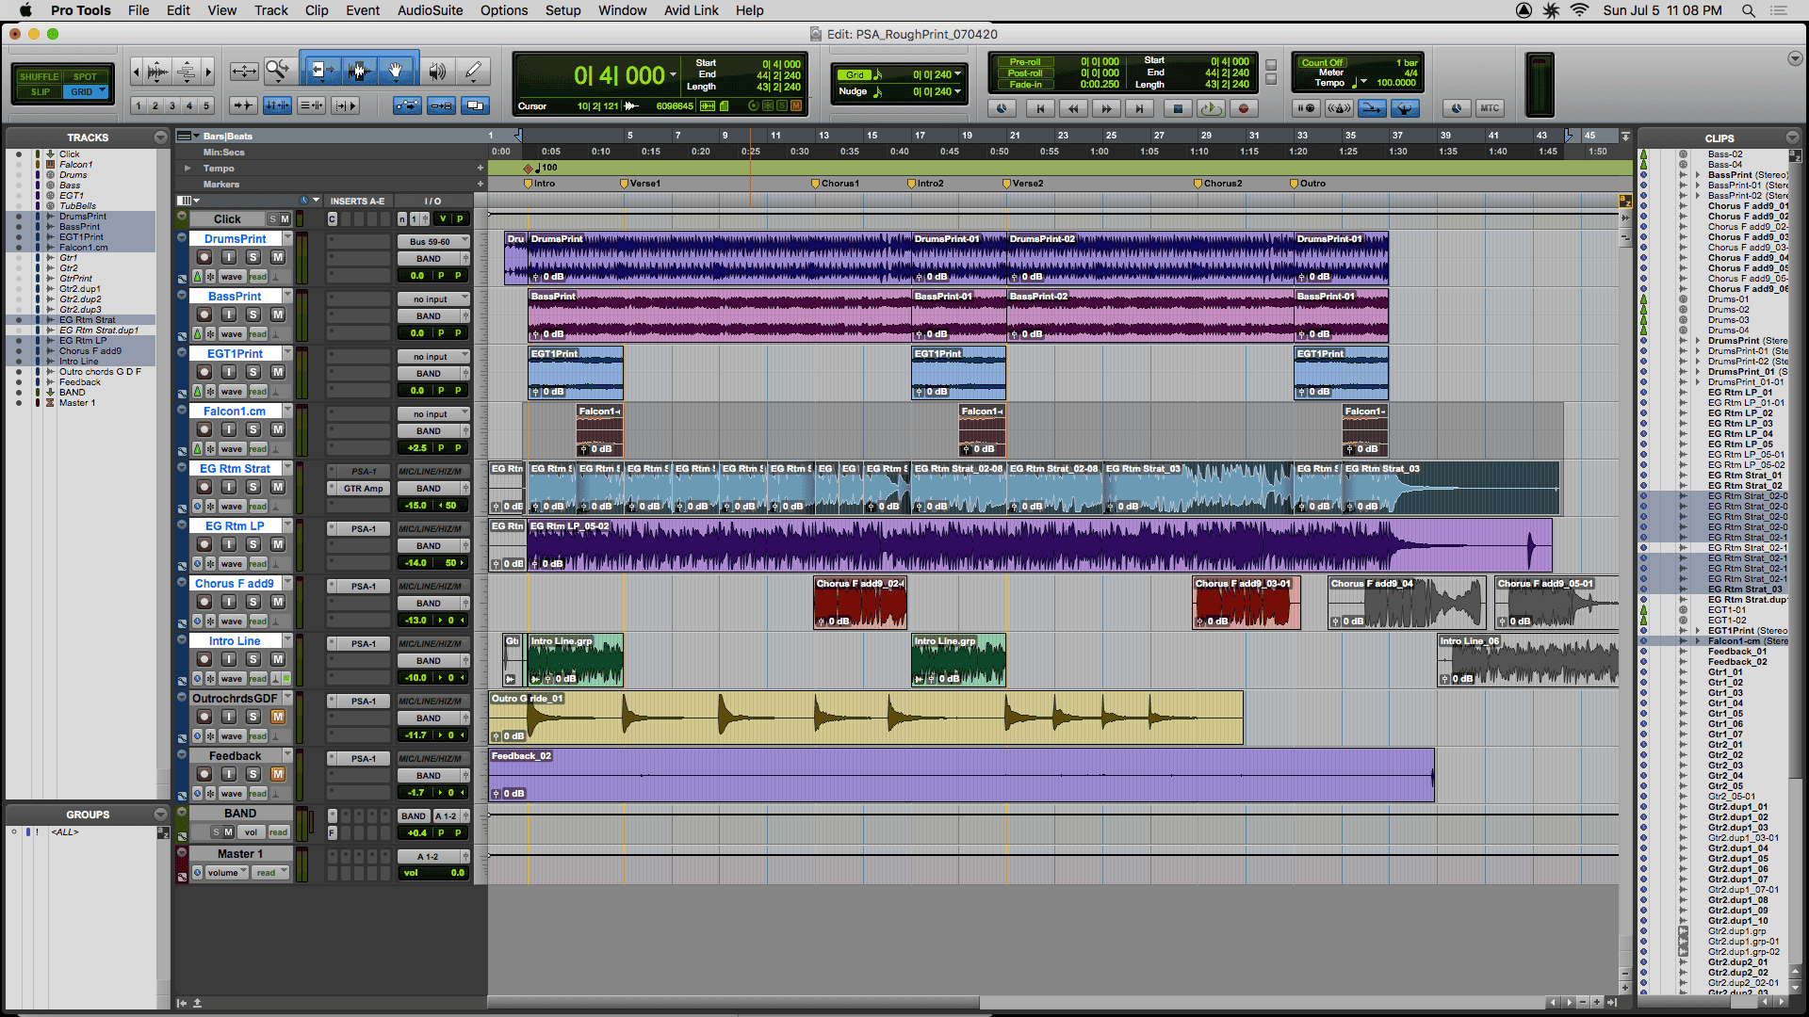Select the Grabber tool

click(396, 70)
